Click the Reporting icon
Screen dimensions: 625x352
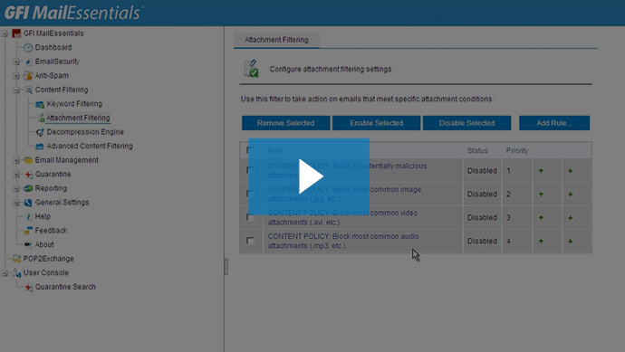pyautogui.click(x=28, y=188)
